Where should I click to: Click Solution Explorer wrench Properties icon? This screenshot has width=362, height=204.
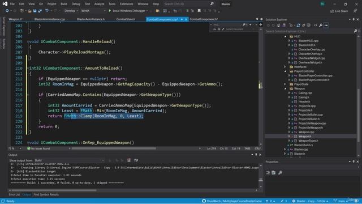tap(321, 25)
